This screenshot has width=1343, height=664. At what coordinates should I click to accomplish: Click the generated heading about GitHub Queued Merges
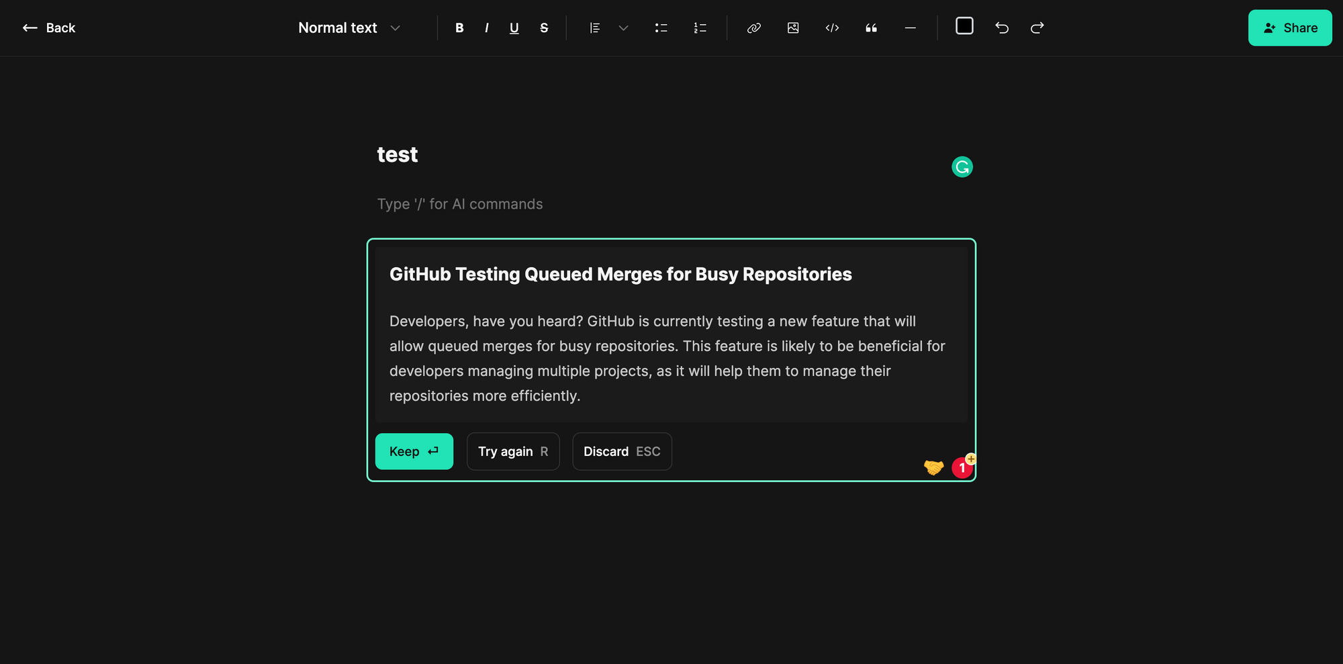click(620, 274)
